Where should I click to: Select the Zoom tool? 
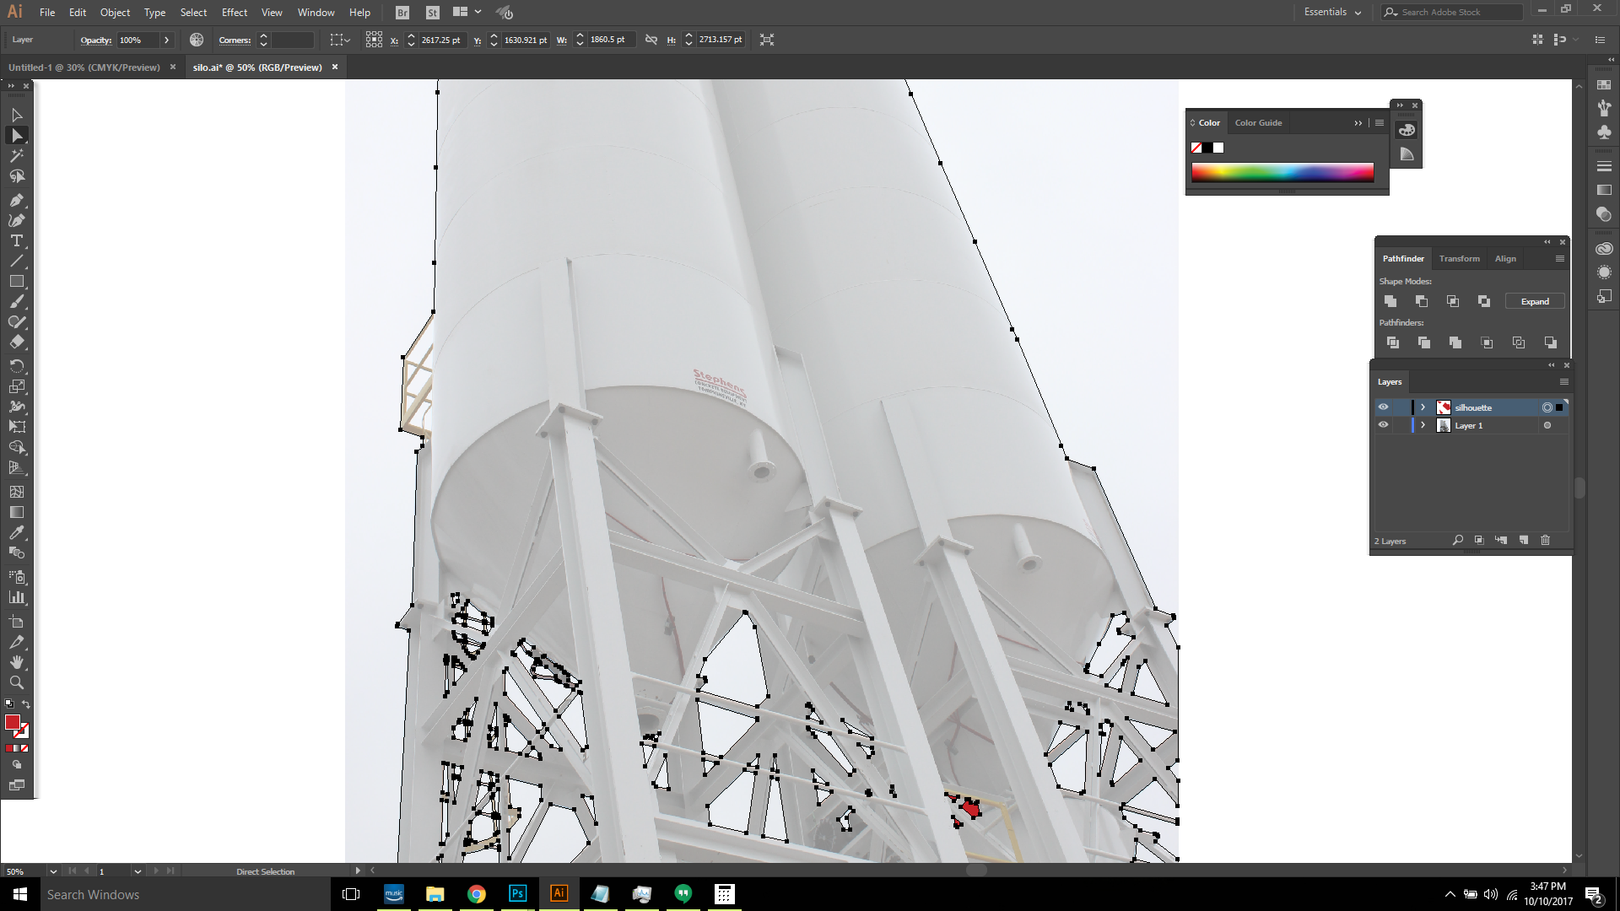click(x=16, y=682)
